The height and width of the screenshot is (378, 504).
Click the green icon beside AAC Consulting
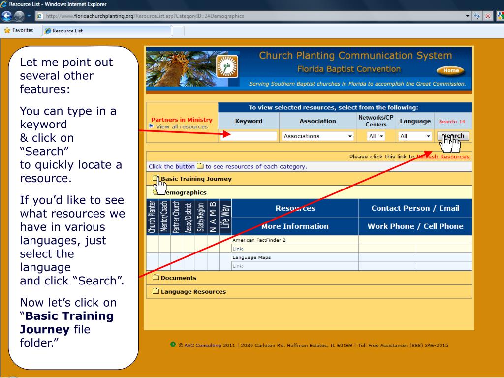click(x=173, y=344)
